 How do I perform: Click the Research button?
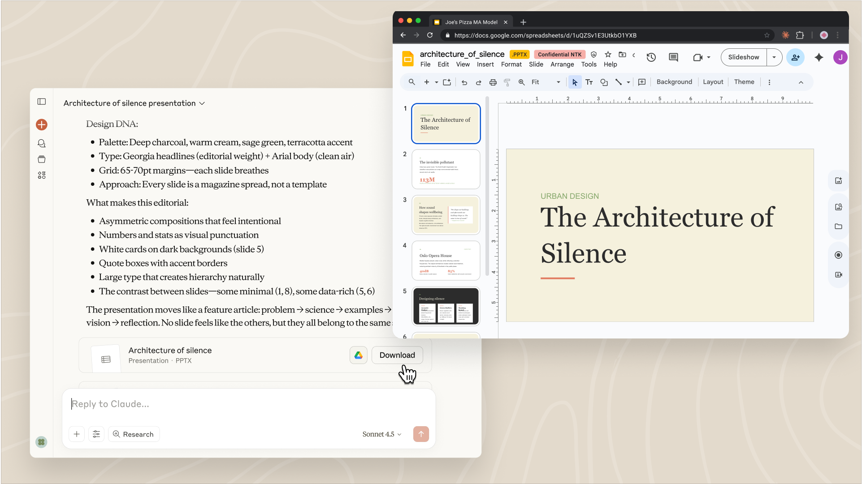click(134, 434)
